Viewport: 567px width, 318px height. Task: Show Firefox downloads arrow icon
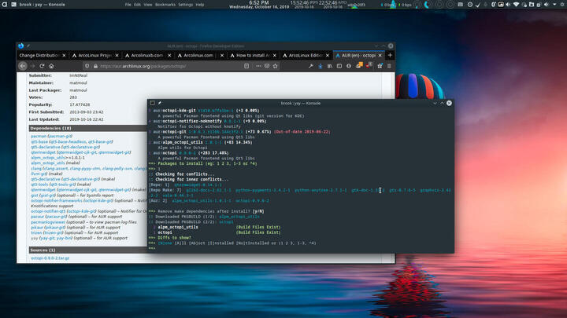pos(320,66)
